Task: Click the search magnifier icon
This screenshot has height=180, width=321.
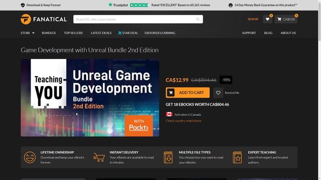Action: [x=198, y=19]
